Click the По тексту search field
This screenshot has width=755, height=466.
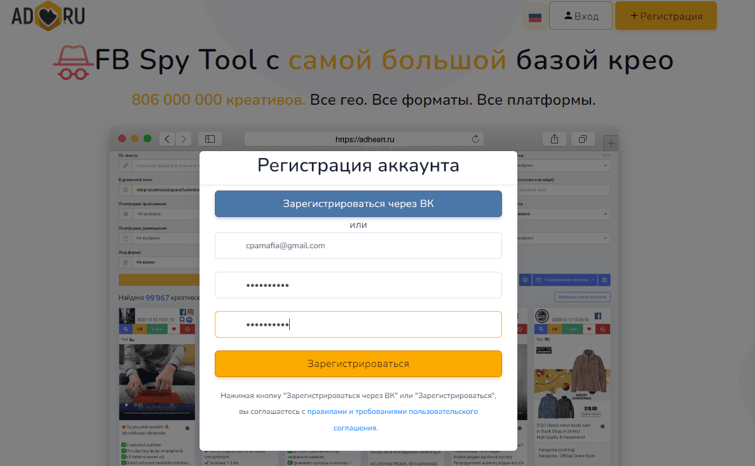159,166
